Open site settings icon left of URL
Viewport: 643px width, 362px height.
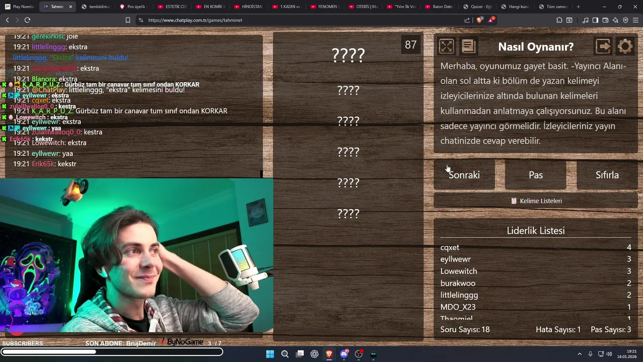(x=141, y=20)
